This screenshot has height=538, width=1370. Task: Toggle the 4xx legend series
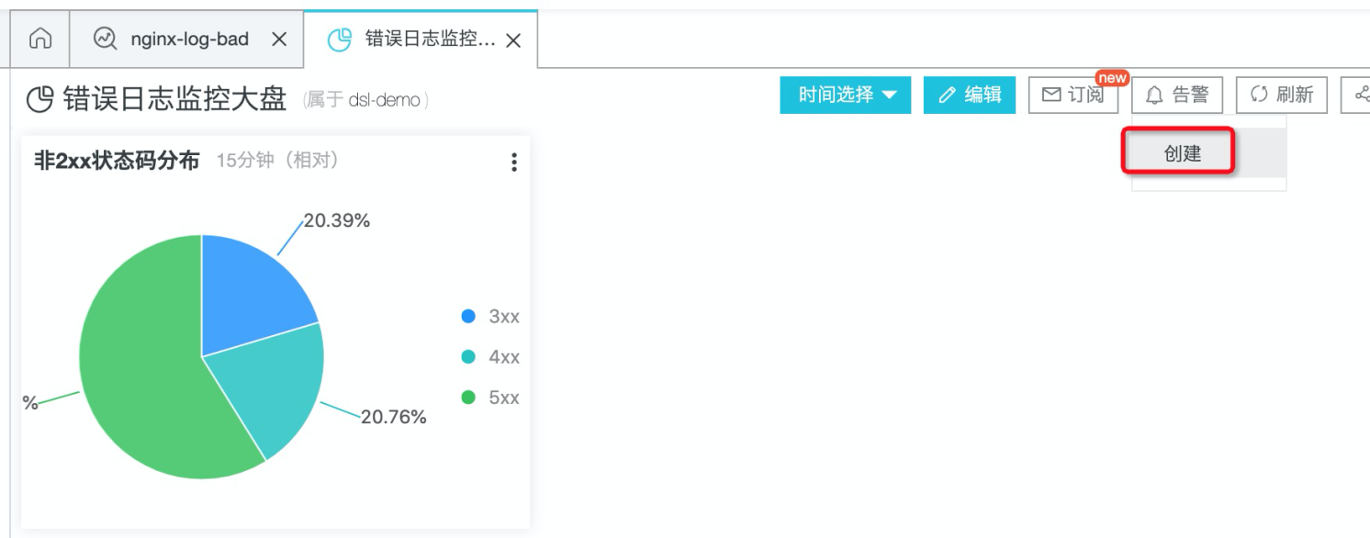point(491,357)
